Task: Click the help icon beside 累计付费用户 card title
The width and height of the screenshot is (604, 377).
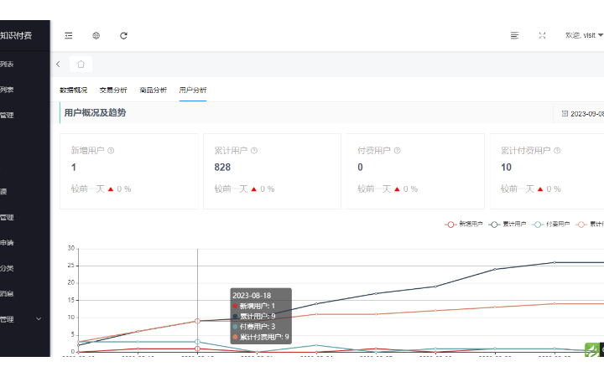Action: [x=557, y=151]
